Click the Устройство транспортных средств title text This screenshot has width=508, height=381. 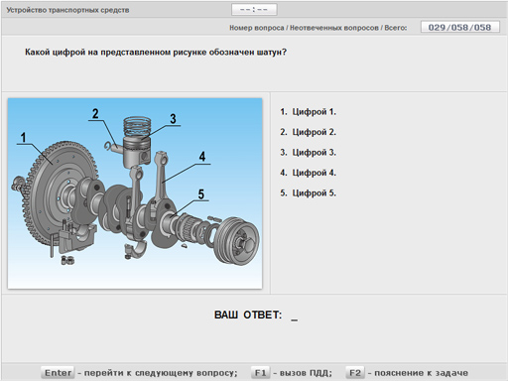click(67, 10)
